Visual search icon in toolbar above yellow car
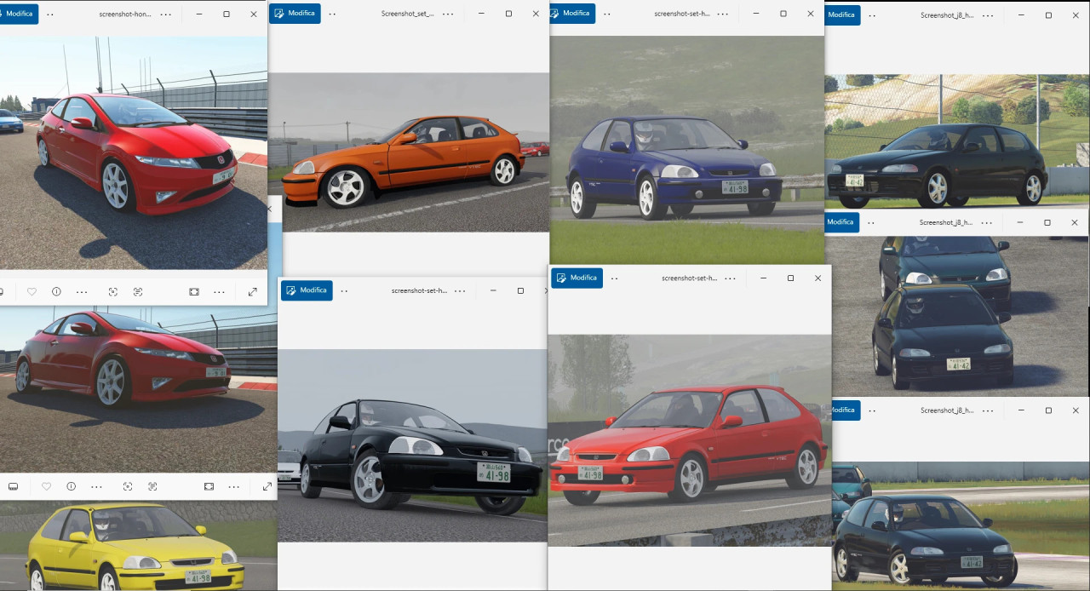 [x=128, y=486]
